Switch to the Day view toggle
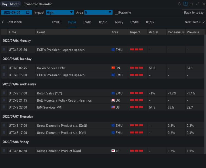The image size is (206, 168). click(5, 4)
